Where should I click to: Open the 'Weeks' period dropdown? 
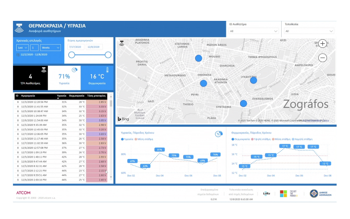pos(51,47)
